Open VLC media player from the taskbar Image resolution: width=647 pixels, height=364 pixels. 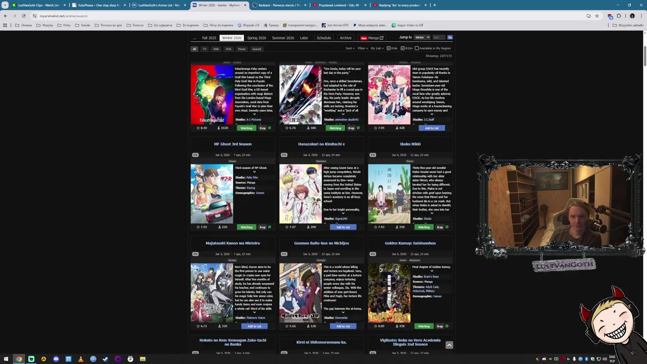(x=80, y=359)
